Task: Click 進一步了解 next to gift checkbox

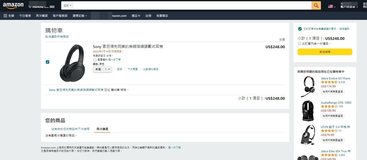Action: (114, 60)
